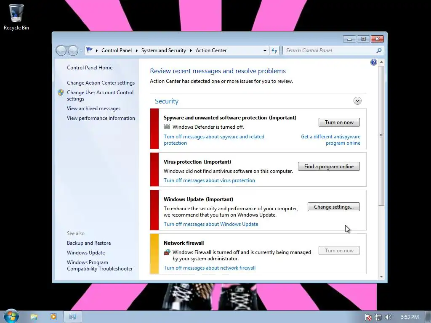The image size is (431, 323).
Task: Turn off messages about virus protection
Action: (x=209, y=180)
